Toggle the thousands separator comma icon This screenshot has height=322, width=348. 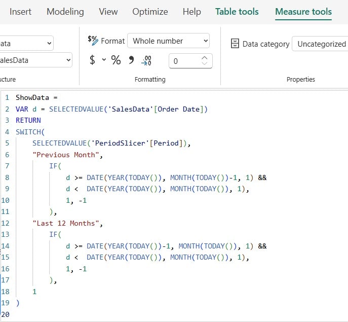[x=131, y=60]
